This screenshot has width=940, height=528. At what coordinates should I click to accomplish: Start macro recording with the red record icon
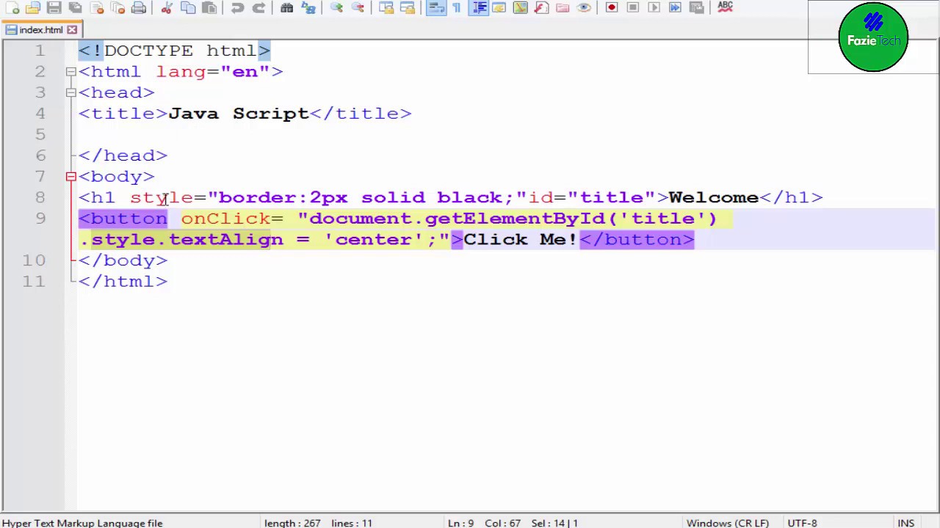coord(612,7)
